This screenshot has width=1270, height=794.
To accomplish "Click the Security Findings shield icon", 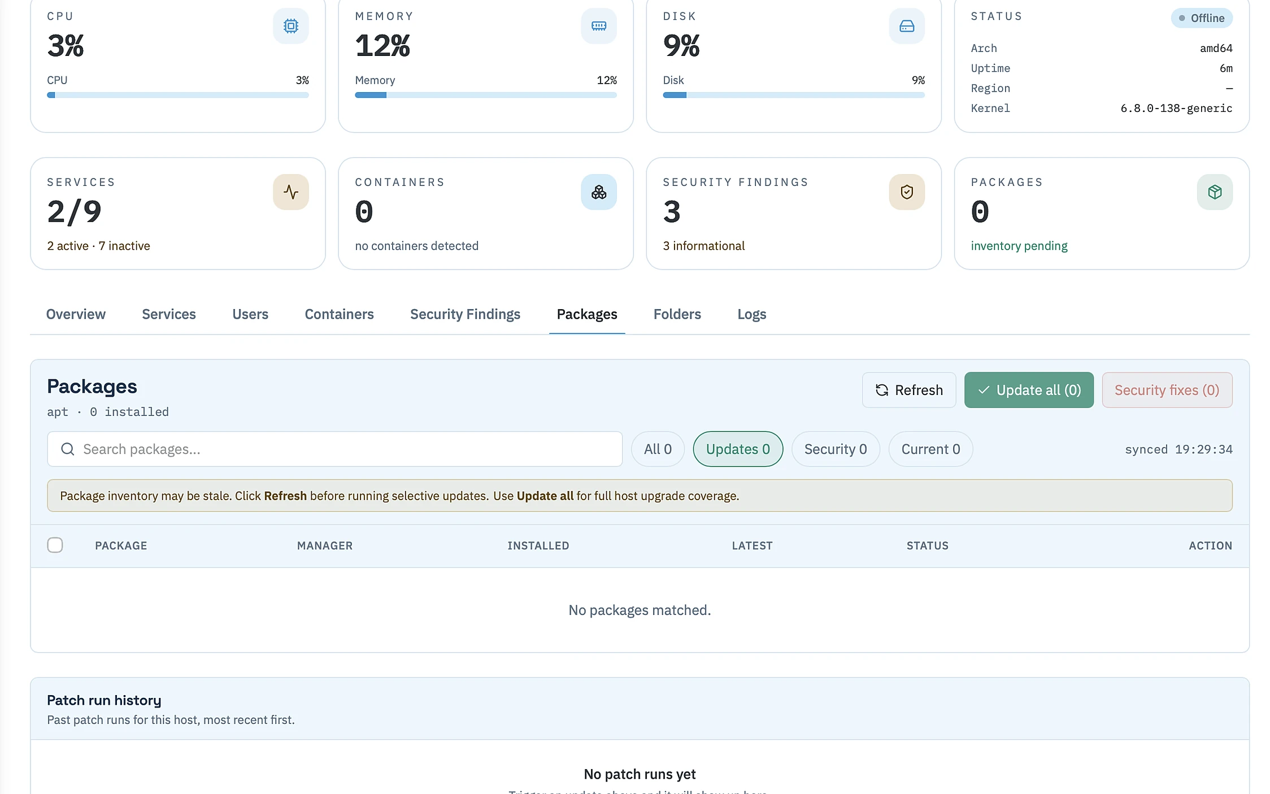I will (x=907, y=192).
